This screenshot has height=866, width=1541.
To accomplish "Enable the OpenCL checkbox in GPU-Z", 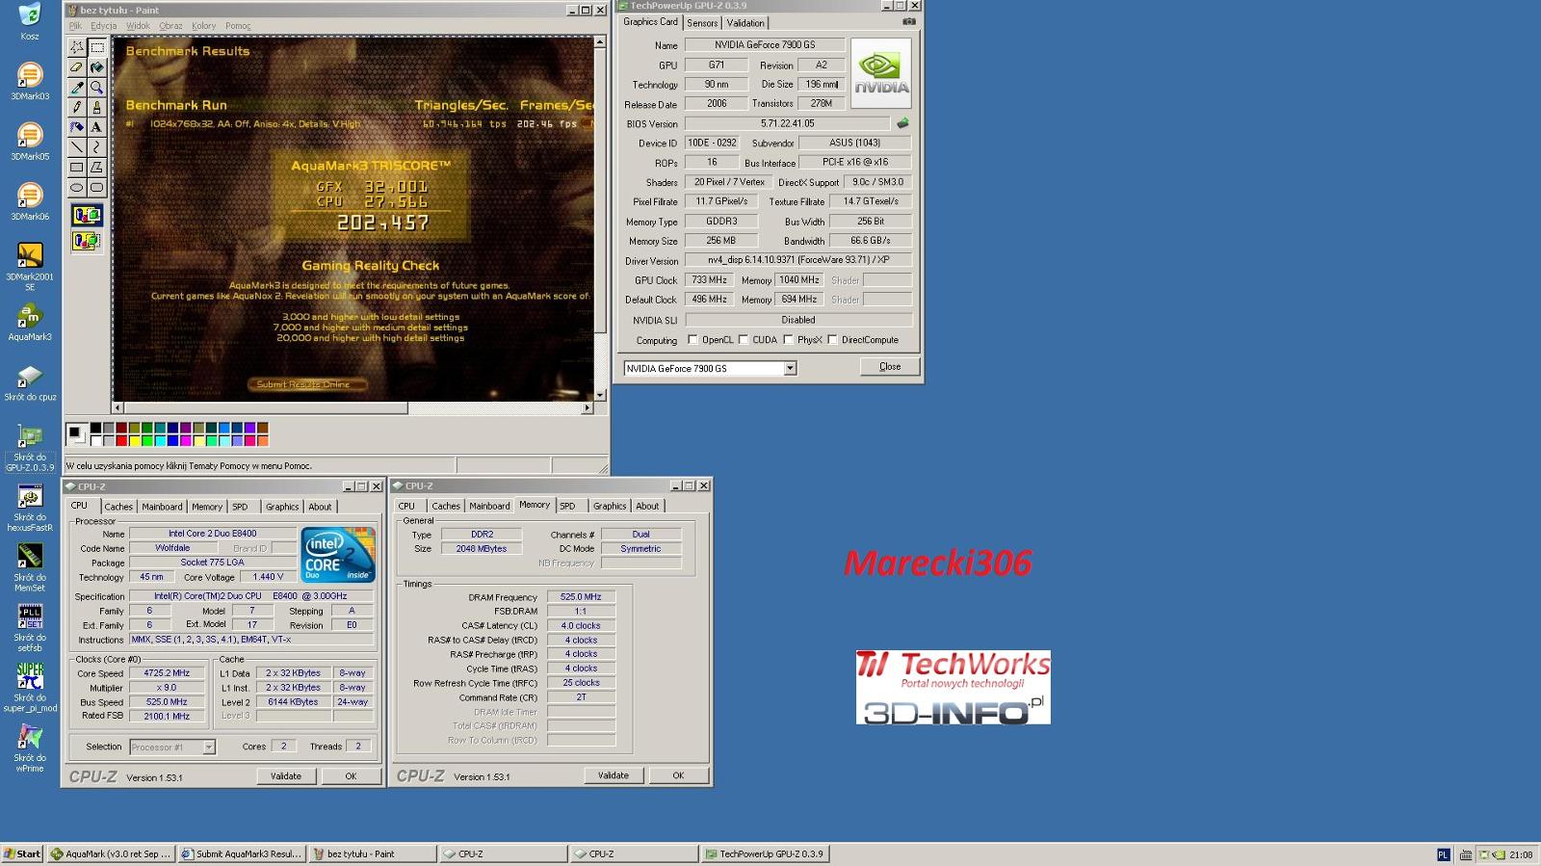I will pyautogui.click(x=692, y=339).
